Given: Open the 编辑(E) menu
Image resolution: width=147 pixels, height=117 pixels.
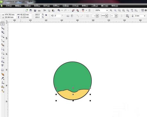Looking at the screenshot, I should click(18, 6).
